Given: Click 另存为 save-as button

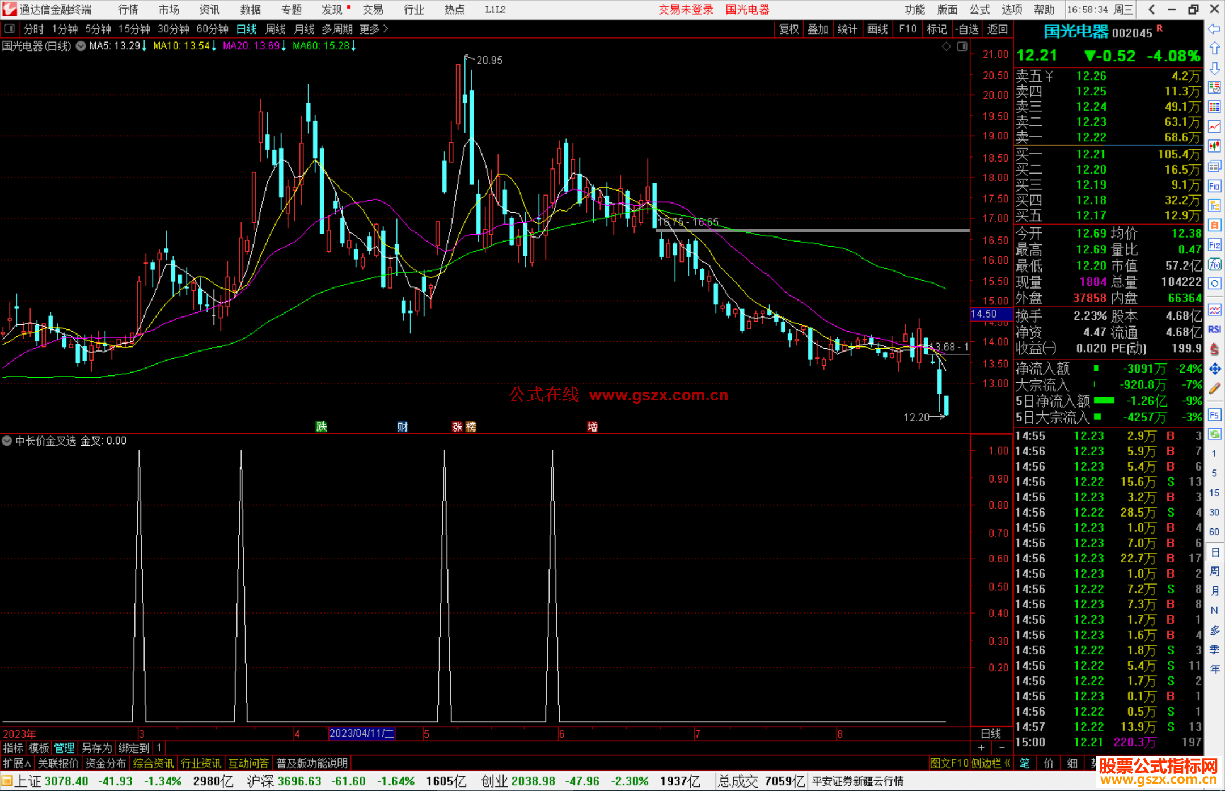Looking at the screenshot, I should tap(97, 748).
